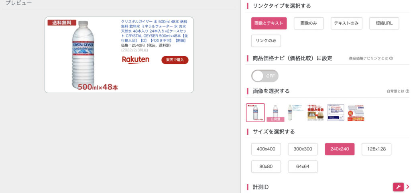Open the クリスタルガイザー product title link
Image resolution: width=411 pixels, height=193 pixels.
(x=155, y=31)
